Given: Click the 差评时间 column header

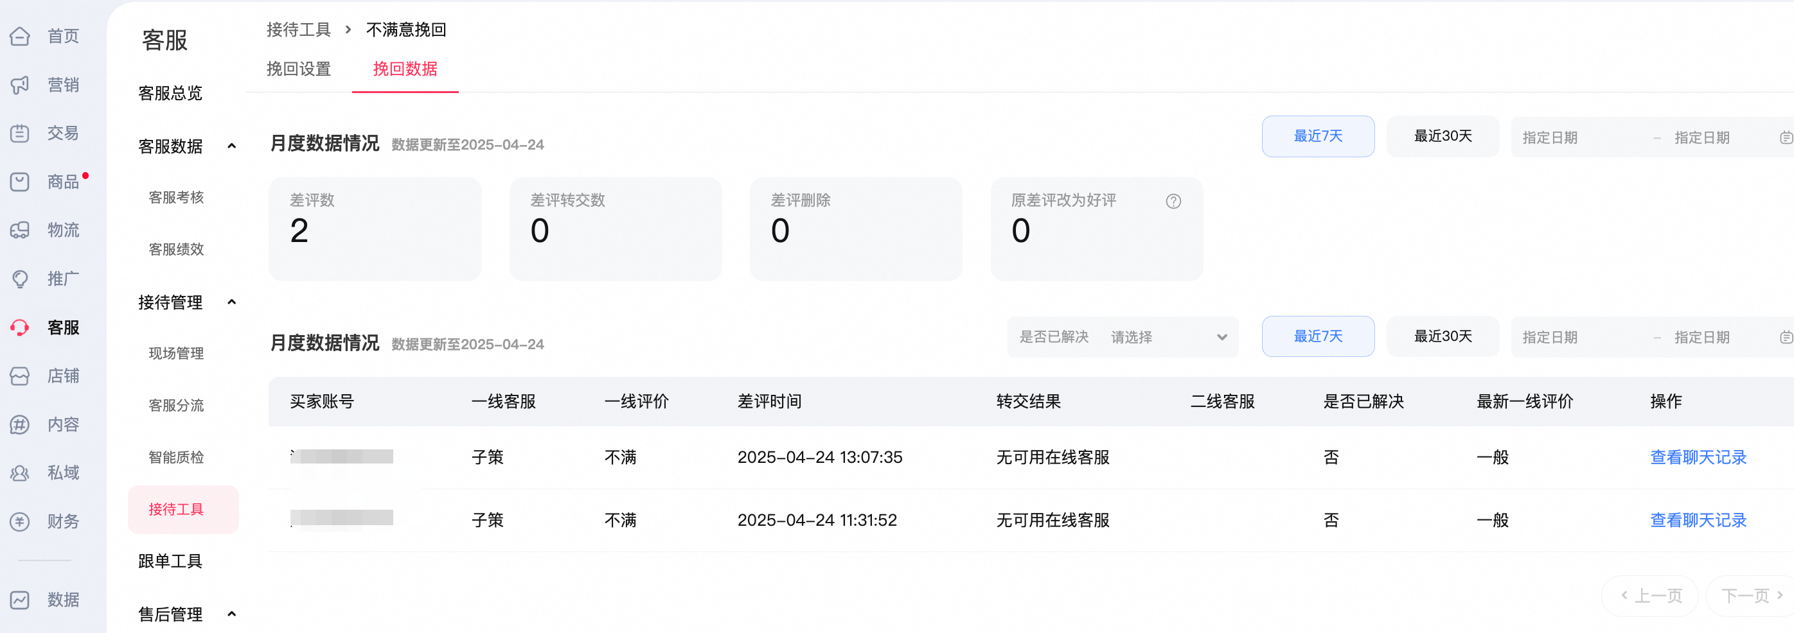Looking at the screenshot, I should (x=770, y=401).
